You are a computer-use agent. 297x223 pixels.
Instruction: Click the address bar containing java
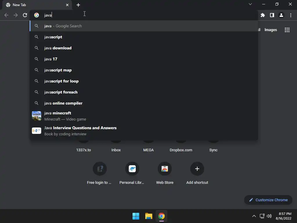[144, 15]
